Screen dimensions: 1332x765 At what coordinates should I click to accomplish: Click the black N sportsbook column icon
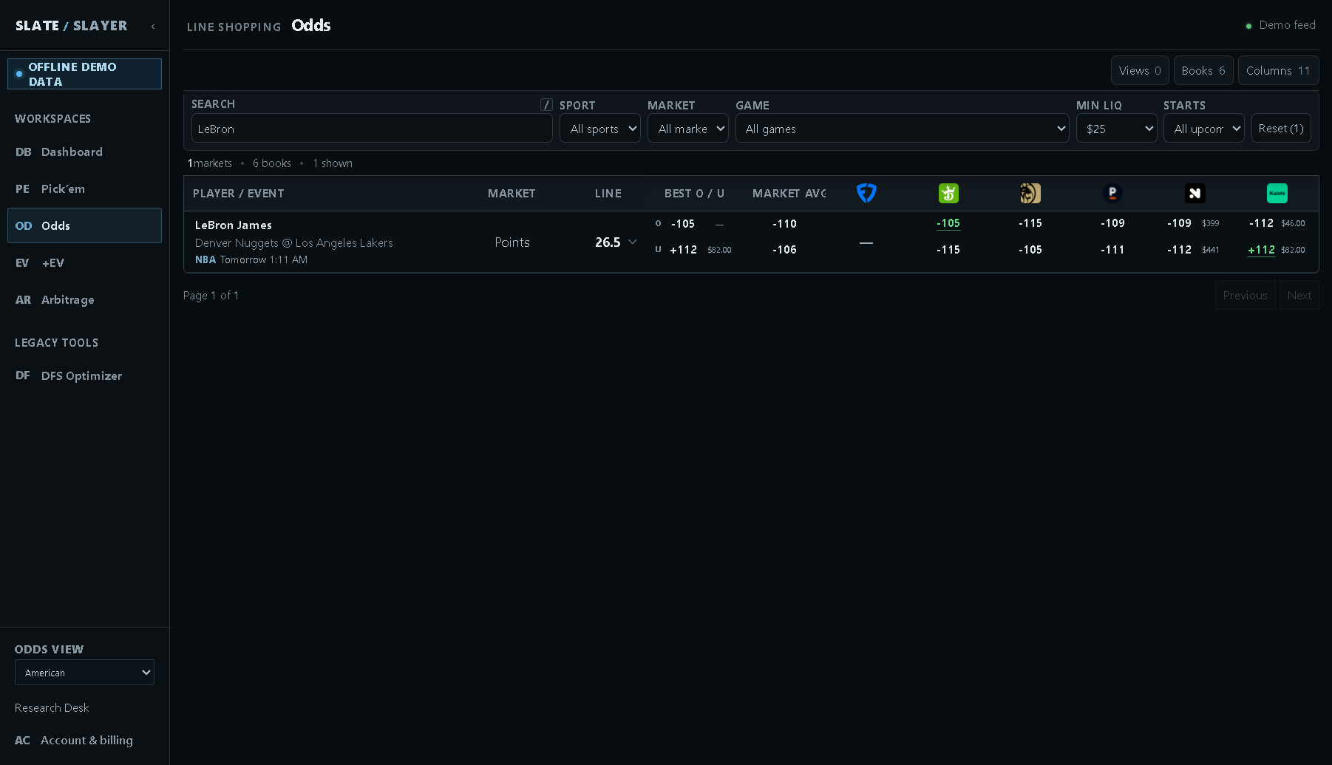[x=1195, y=194]
